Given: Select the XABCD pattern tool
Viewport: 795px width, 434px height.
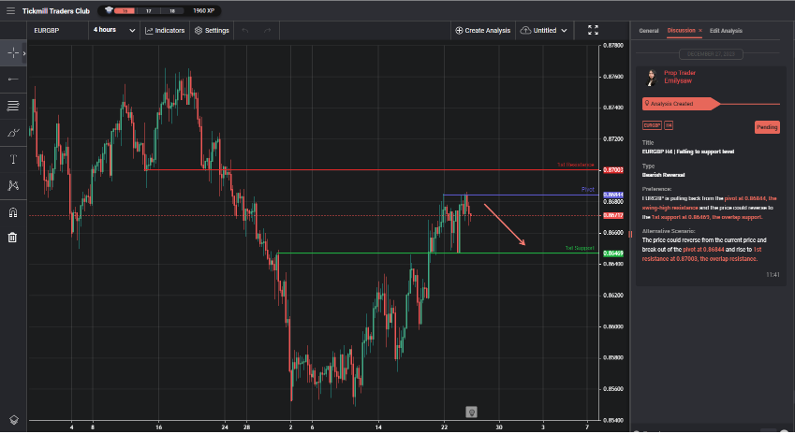Looking at the screenshot, I should pyautogui.click(x=13, y=185).
